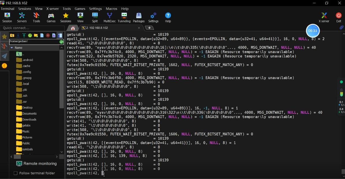Open the Games menu in menu bar

coord(80,9)
